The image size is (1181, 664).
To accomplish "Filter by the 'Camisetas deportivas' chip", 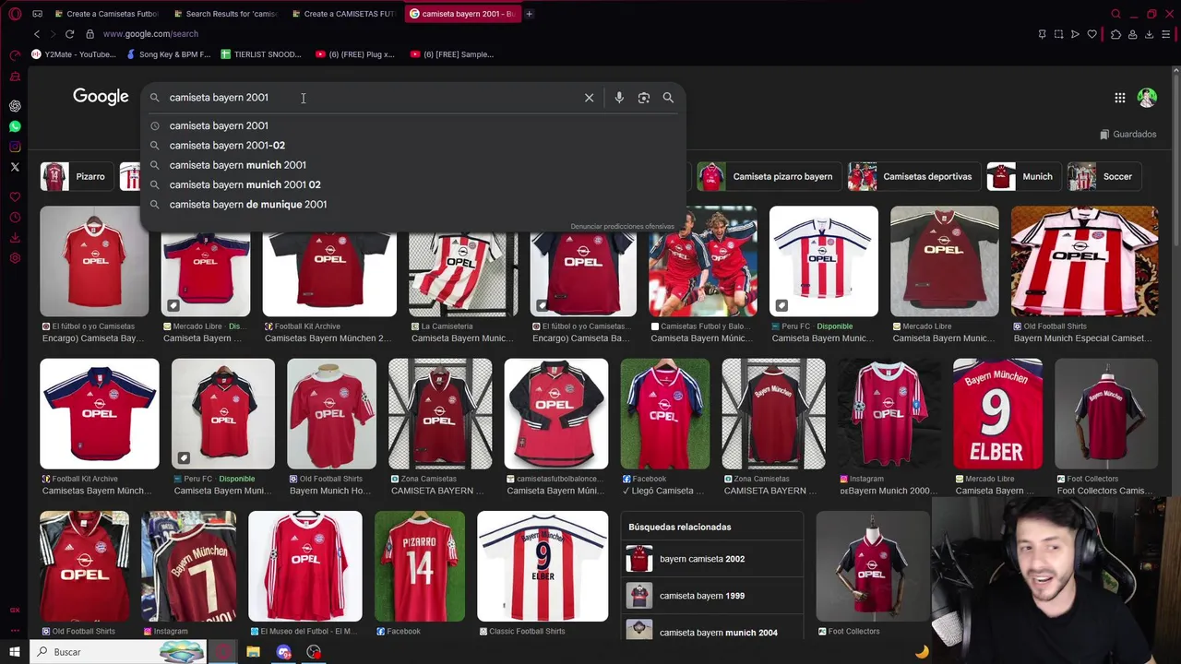I will [x=913, y=176].
